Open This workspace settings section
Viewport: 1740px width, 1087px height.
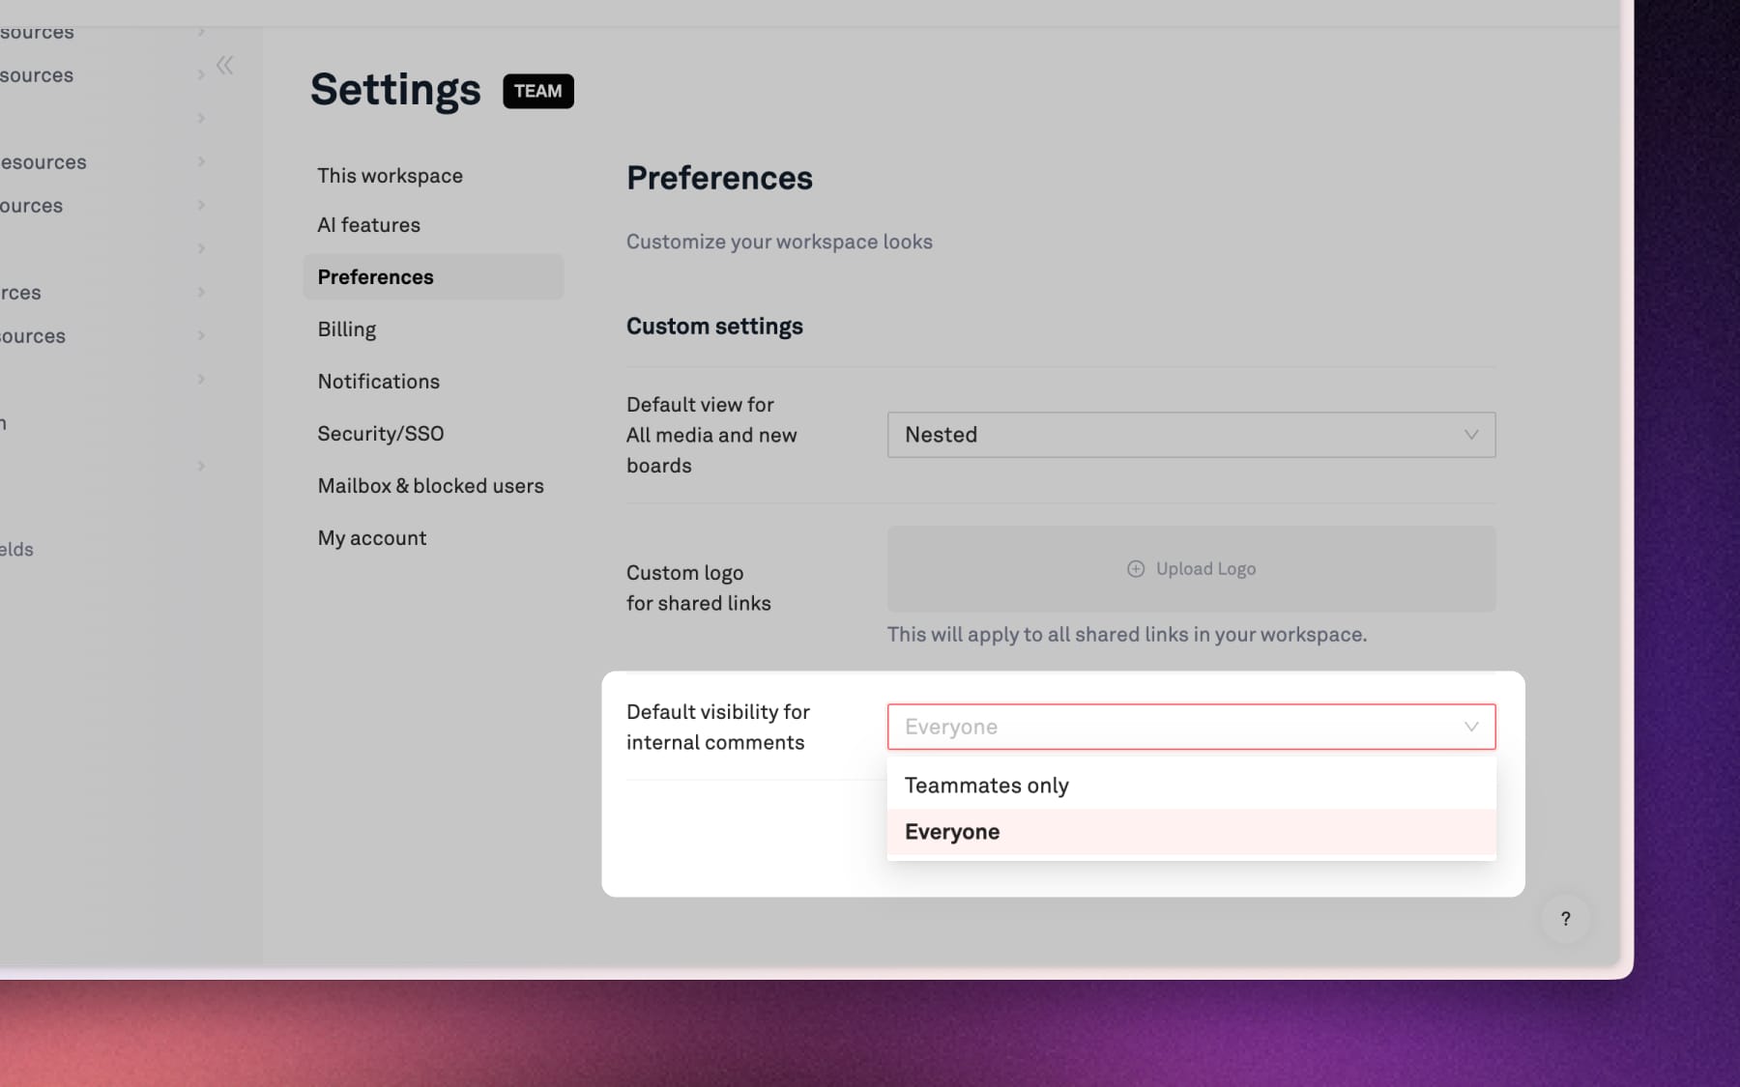pyautogui.click(x=391, y=176)
